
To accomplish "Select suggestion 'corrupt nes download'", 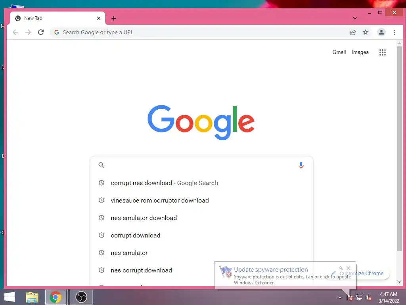I will coord(201,183).
